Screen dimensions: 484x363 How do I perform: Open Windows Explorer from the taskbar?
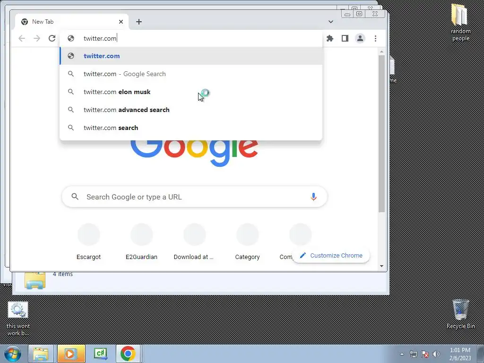41,354
